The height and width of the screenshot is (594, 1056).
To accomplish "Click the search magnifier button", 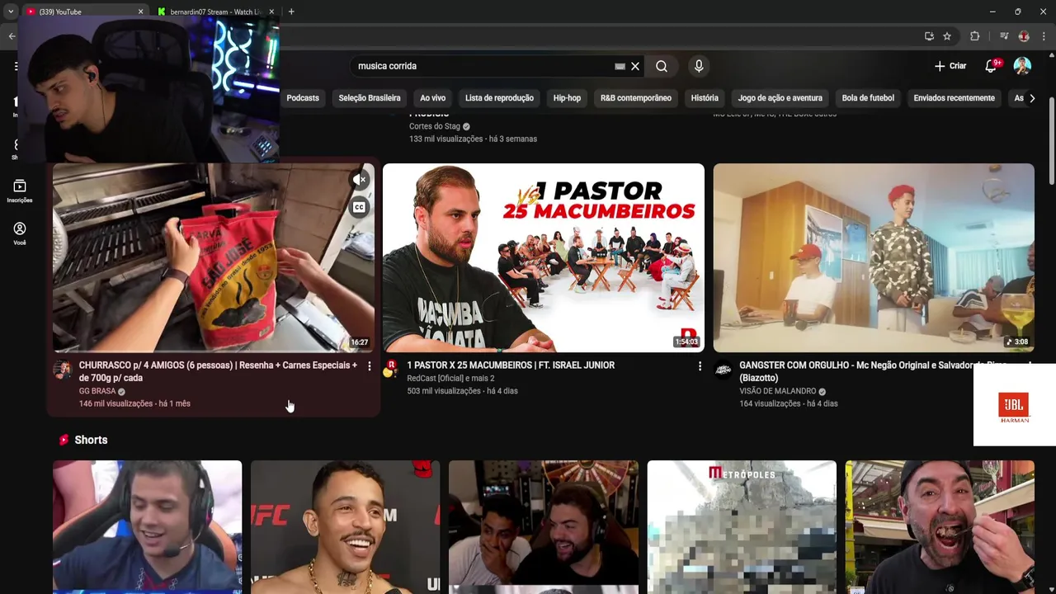I will point(662,66).
